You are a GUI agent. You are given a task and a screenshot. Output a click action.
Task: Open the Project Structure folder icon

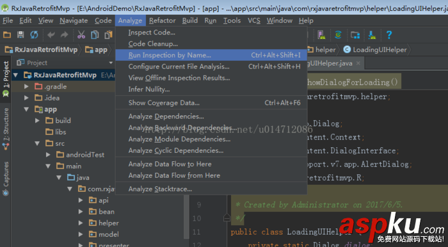355,35
